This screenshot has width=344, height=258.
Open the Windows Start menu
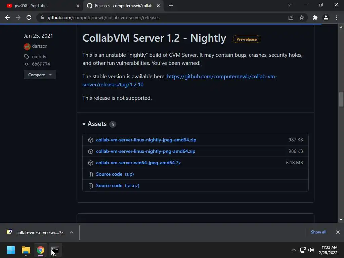pyautogui.click(x=11, y=250)
